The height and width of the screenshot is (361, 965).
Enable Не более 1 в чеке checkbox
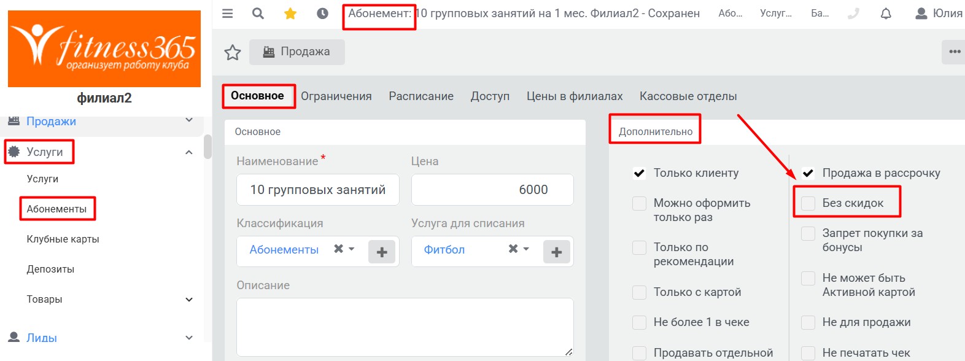(x=639, y=322)
